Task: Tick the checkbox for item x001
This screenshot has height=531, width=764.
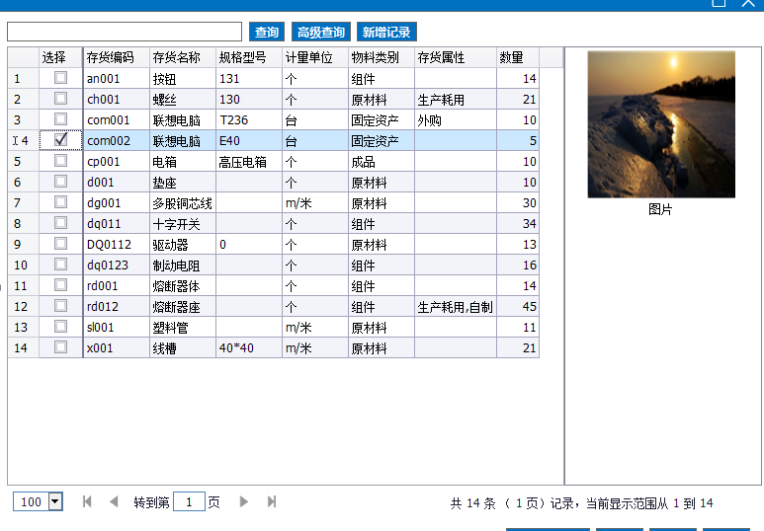Action: pyautogui.click(x=60, y=347)
